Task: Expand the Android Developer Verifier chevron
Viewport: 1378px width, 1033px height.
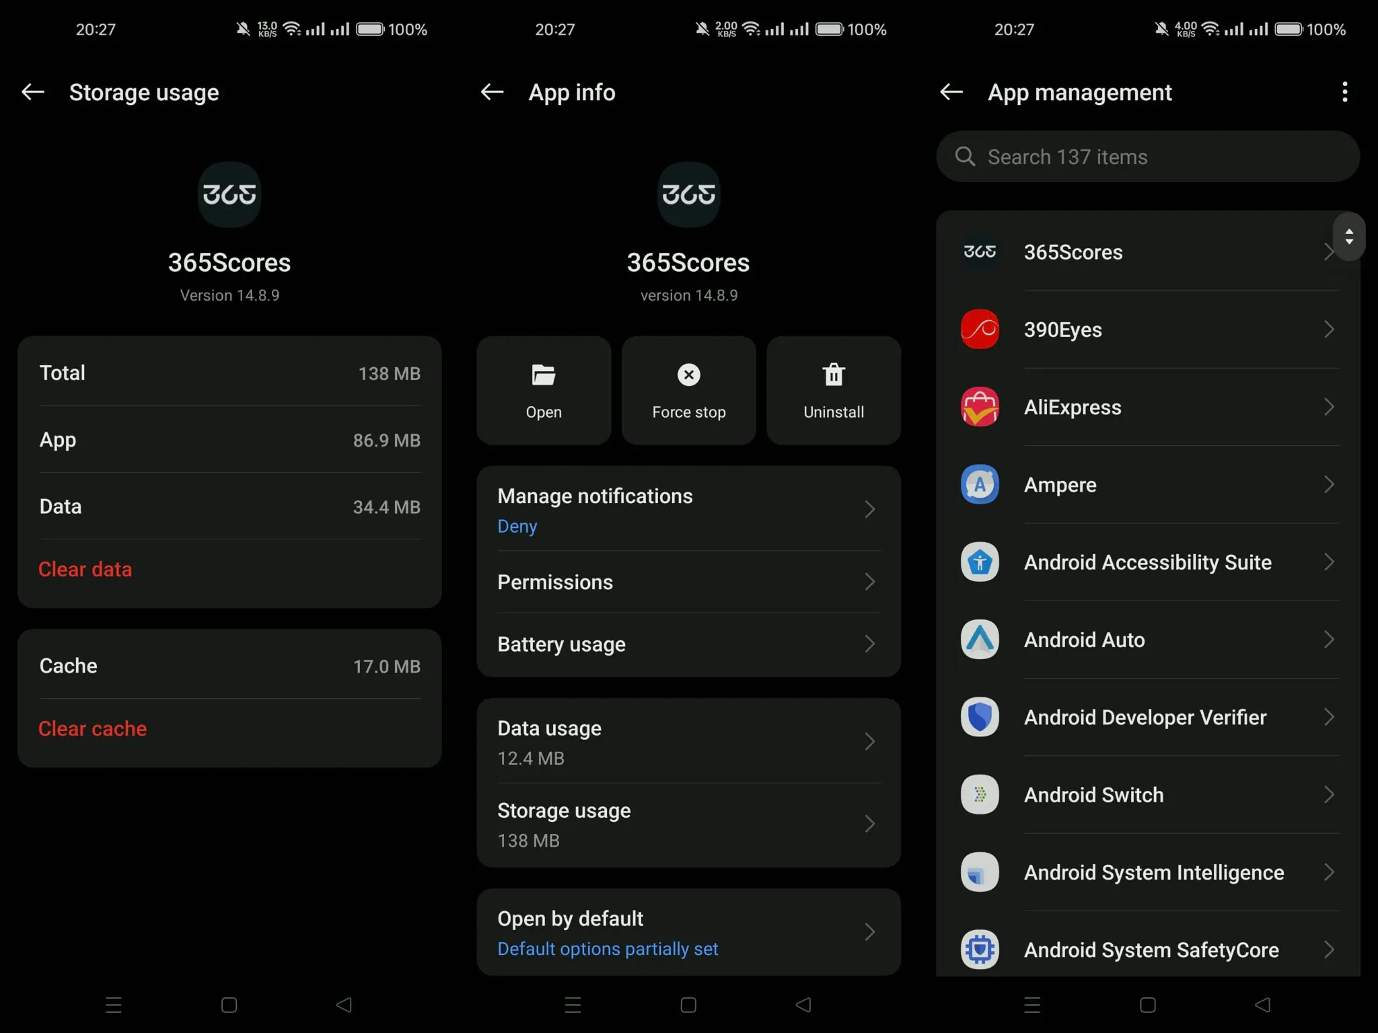Action: 1329,717
